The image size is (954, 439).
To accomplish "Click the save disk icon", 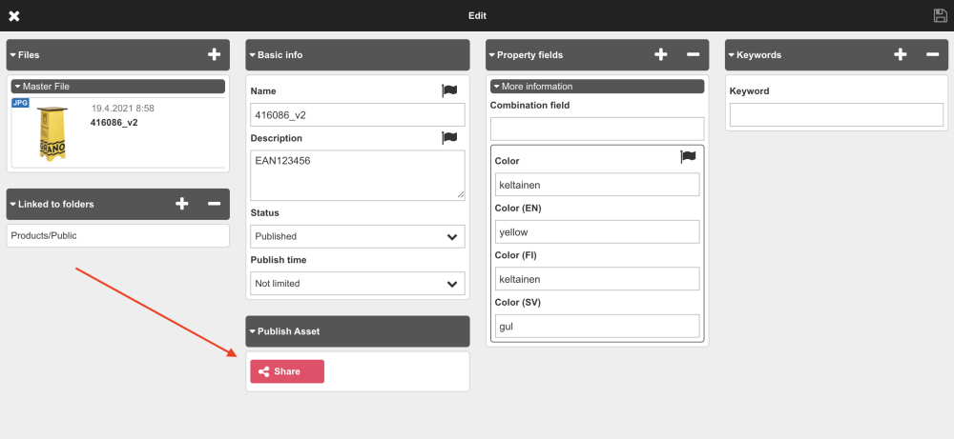I will click(940, 15).
